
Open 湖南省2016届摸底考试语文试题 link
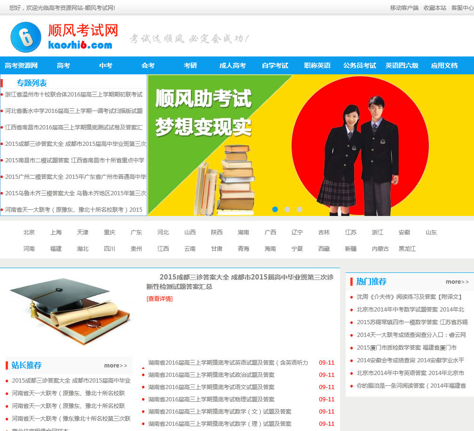[x=211, y=387]
